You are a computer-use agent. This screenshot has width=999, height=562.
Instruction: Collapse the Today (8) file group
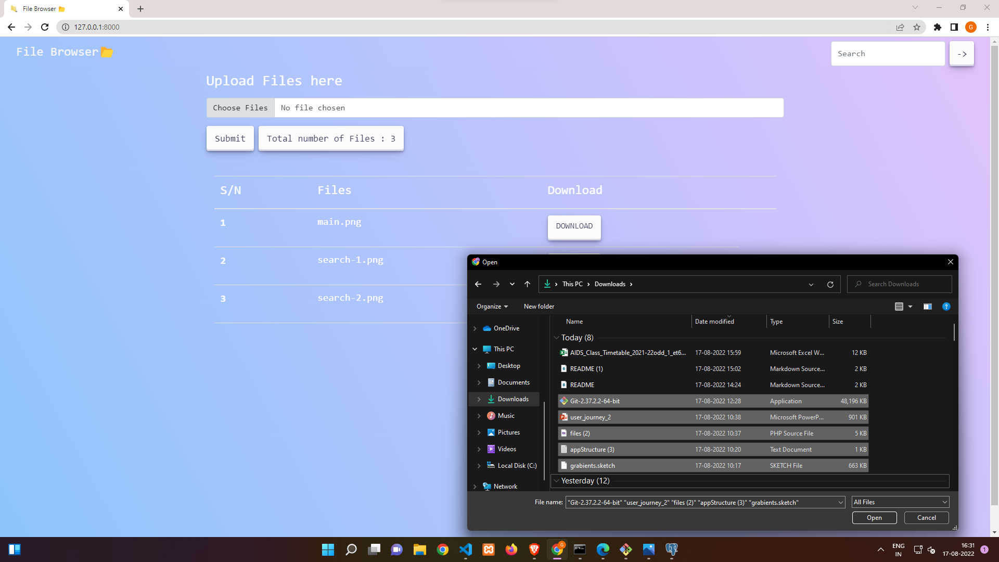557,337
